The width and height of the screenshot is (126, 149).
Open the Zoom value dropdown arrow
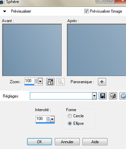click(x=40, y=81)
